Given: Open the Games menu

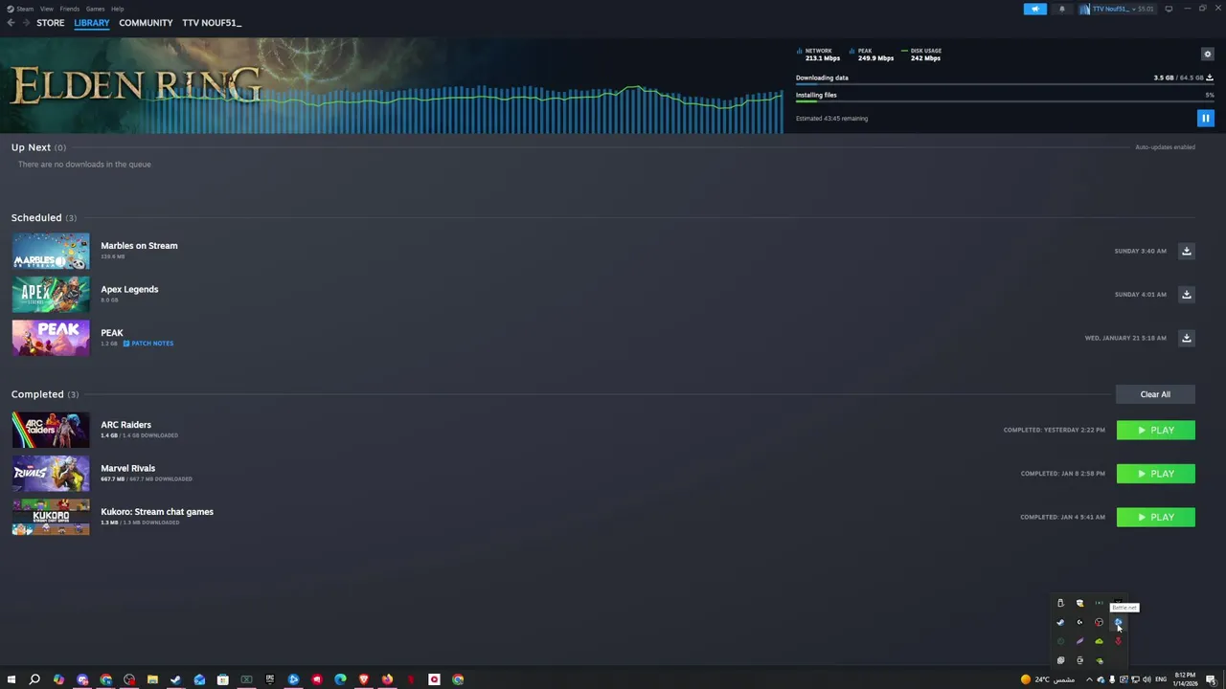Looking at the screenshot, I should [95, 9].
